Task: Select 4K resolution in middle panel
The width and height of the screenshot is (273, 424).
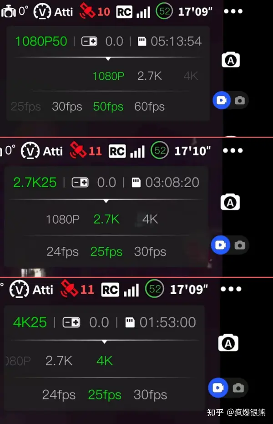Action: tap(150, 220)
